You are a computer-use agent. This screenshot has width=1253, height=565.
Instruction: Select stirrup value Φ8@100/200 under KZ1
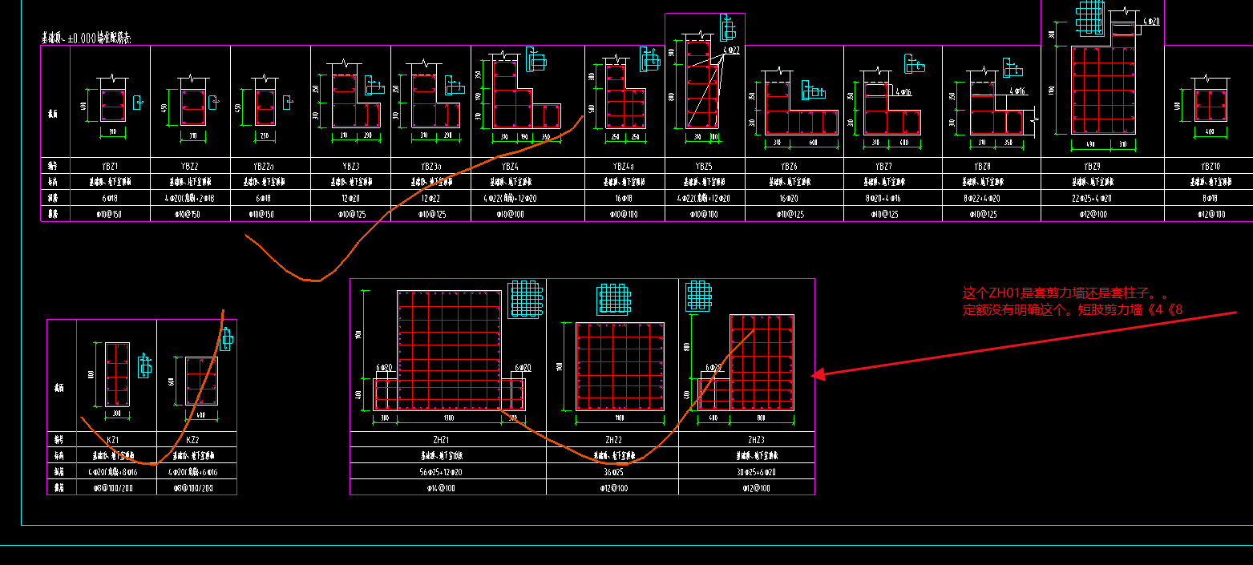[x=113, y=487]
